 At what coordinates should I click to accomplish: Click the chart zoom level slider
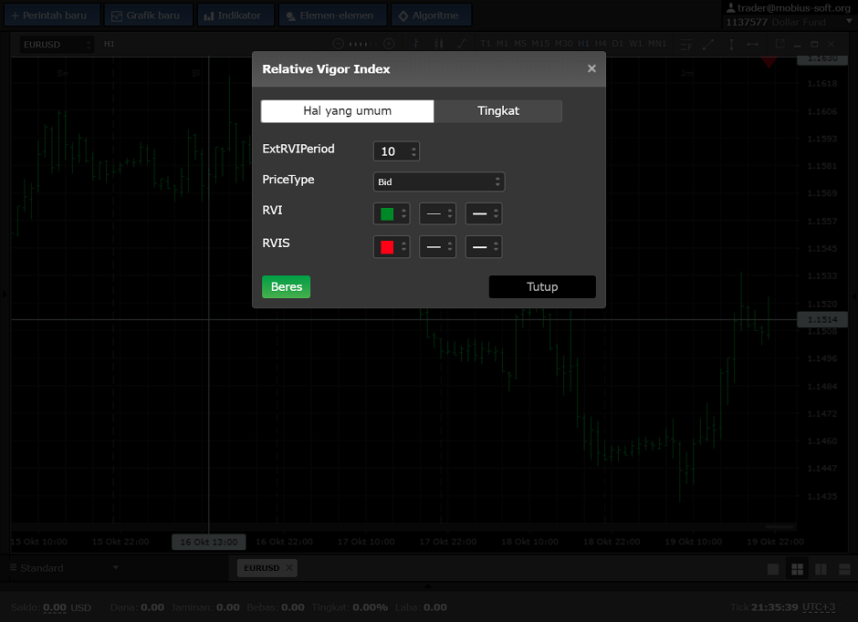pos(363,44)
